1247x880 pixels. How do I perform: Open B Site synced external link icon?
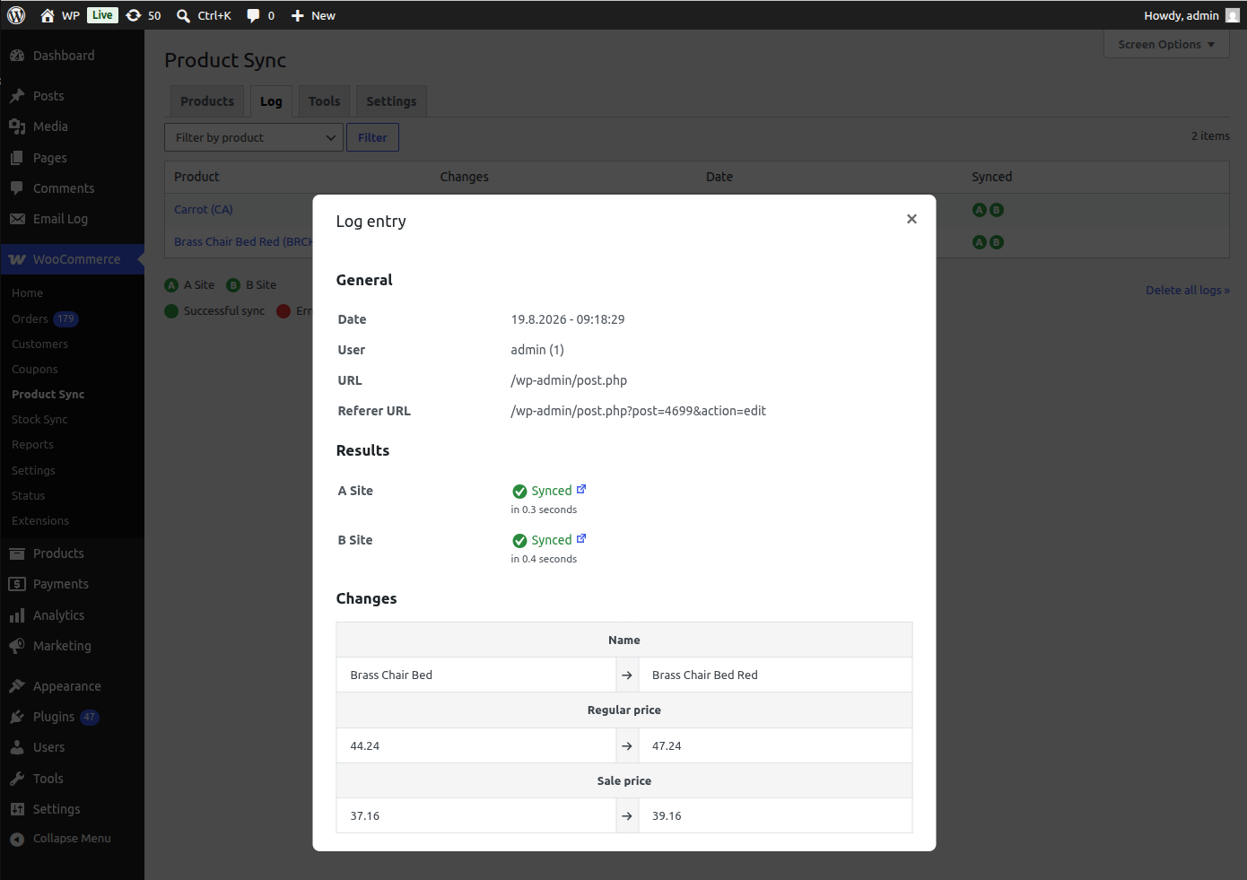581,538
